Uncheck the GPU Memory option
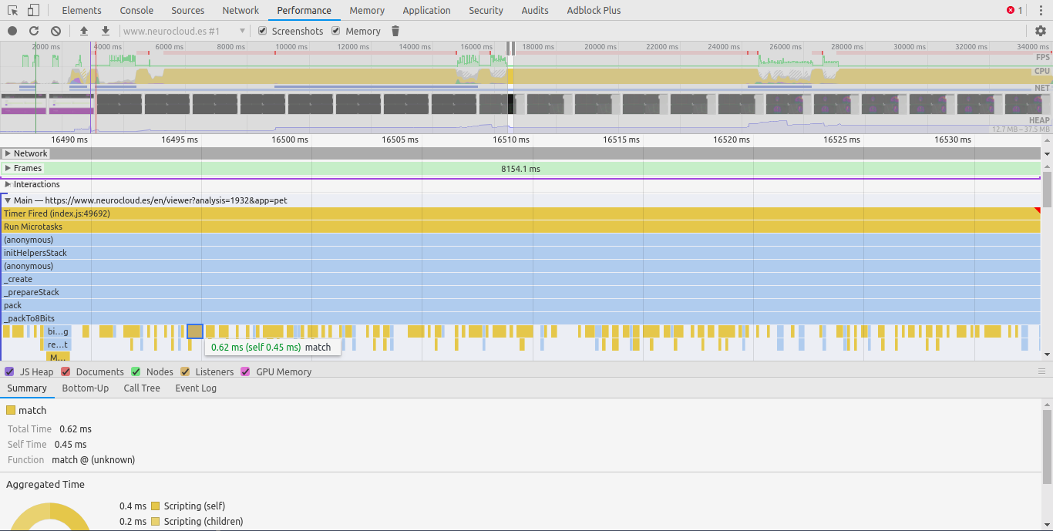Viewport: 1053px width, 531px height. [x=245, y=371]
